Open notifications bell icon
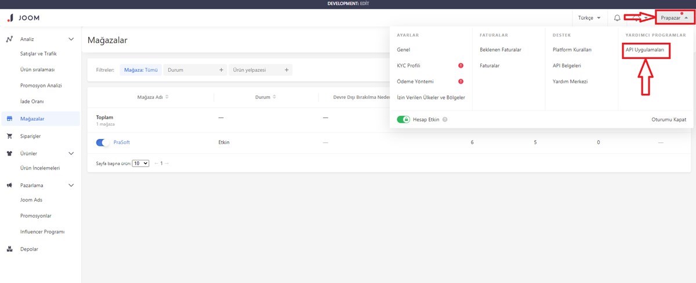The width and height of the screenshot is (696, 283). coord(617,18)
